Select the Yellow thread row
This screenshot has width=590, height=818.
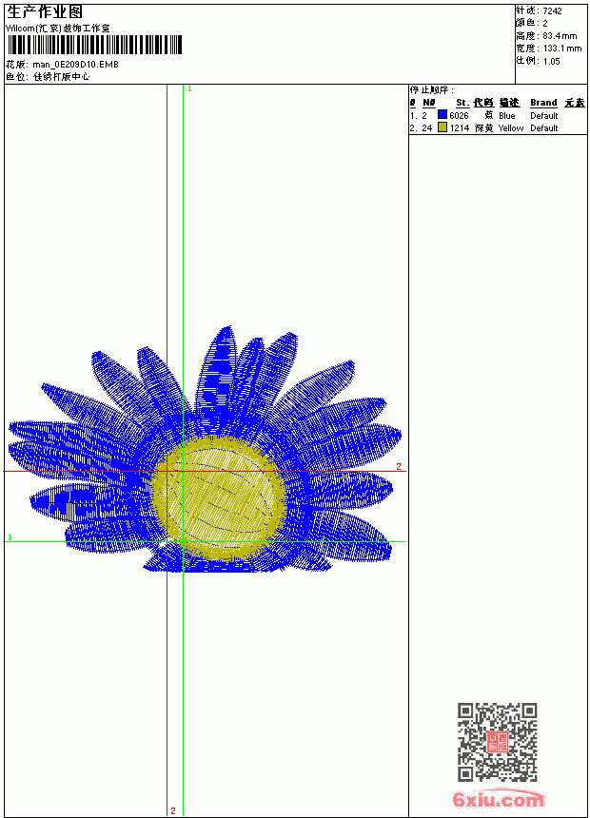(498, 127)
